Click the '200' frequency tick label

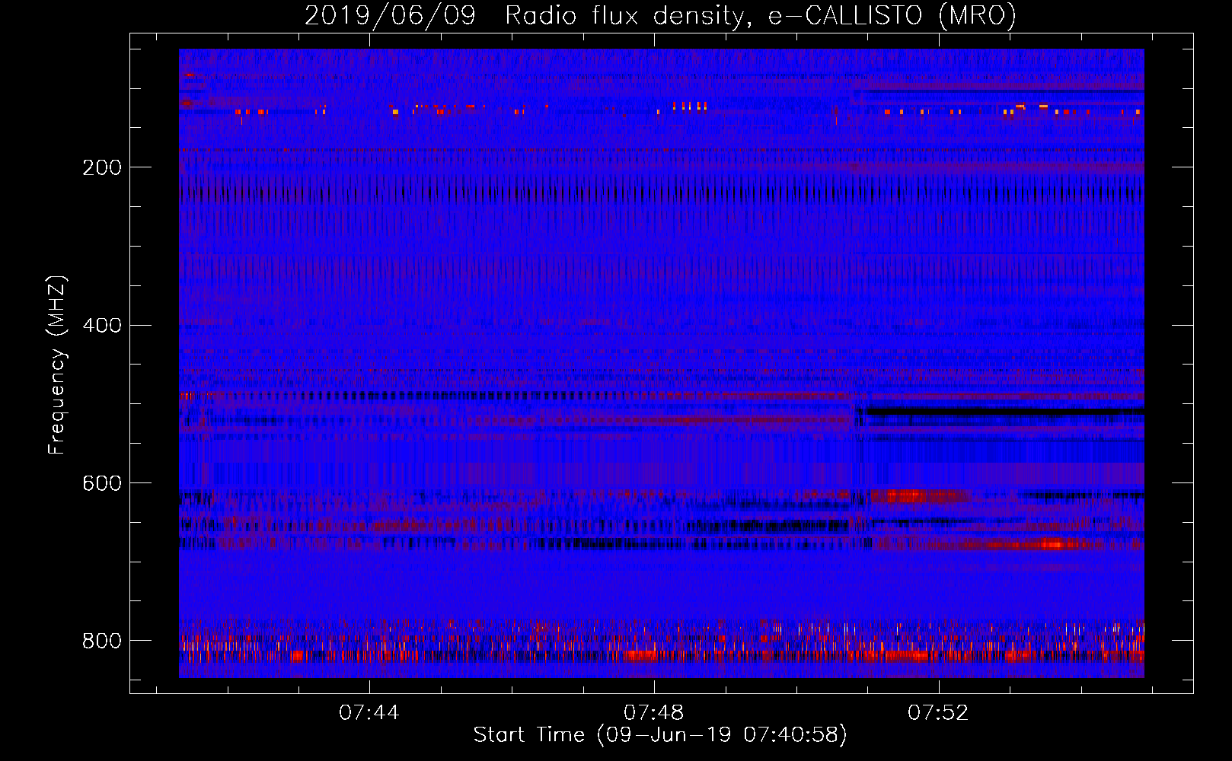(102, 167)
